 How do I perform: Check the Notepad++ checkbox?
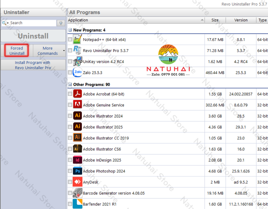point(70,39)
